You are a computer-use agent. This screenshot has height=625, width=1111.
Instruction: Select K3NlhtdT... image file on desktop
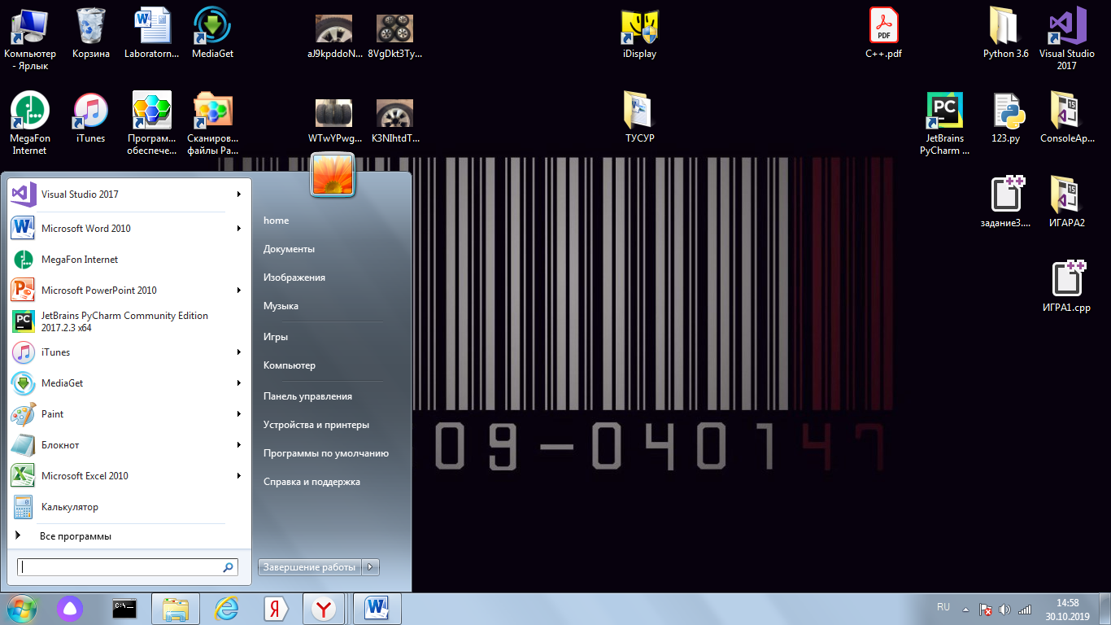395,121
